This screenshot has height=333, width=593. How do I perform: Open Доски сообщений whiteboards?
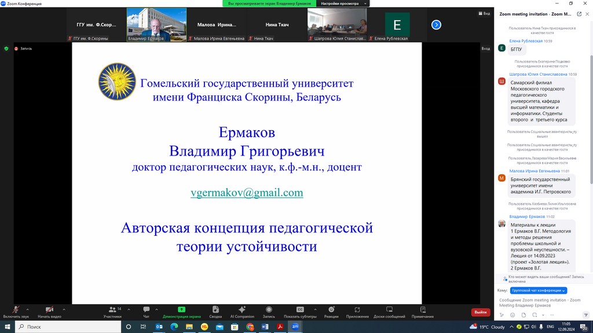[x=389, y=311]
